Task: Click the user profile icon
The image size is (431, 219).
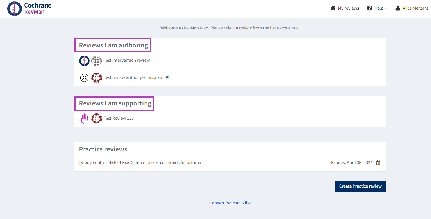Action: click(398, 8)
